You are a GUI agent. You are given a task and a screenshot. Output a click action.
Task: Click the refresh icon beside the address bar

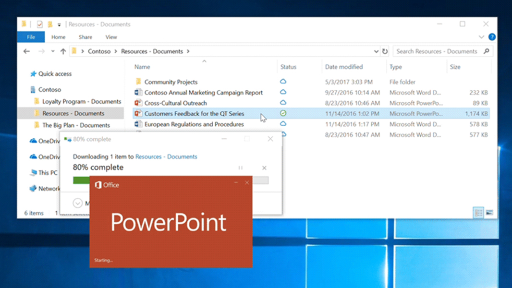pos(385,51)
